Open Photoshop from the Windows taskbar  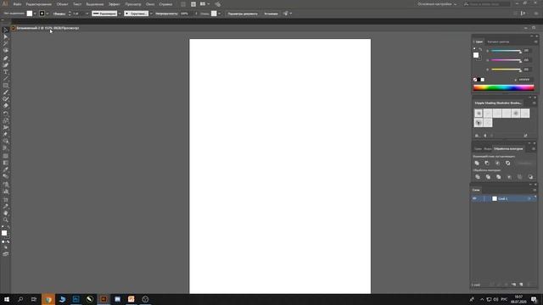point(76,299)
